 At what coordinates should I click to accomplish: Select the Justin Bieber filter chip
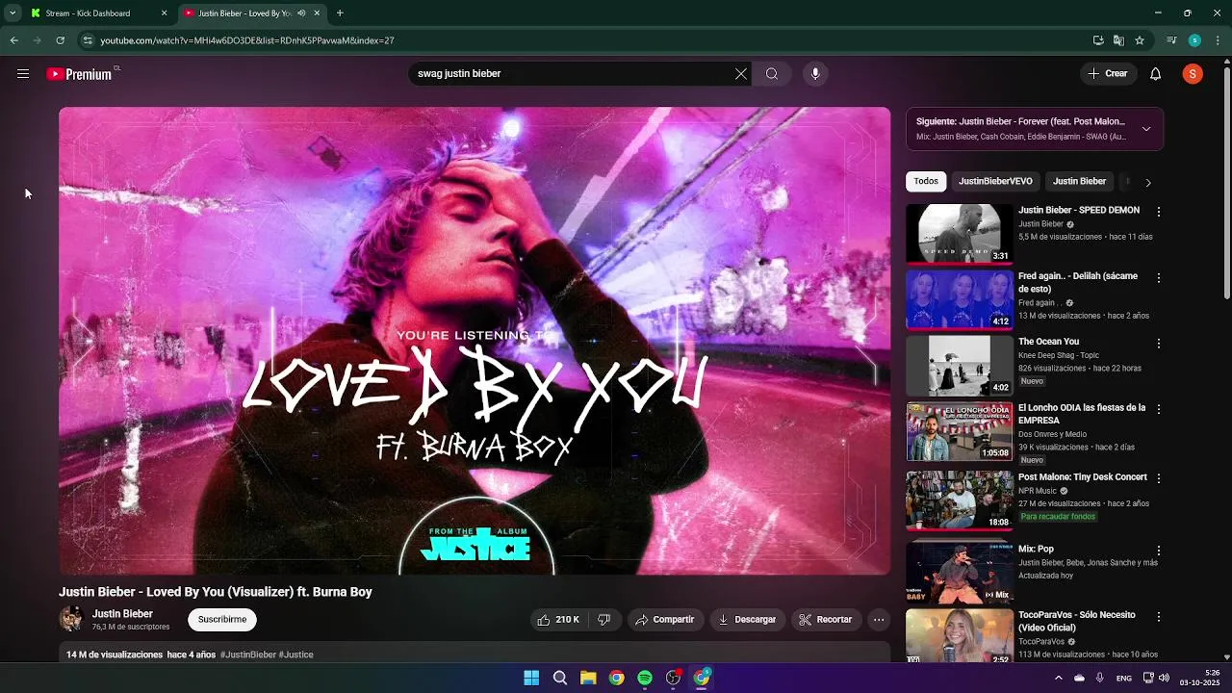point(1079,181)
